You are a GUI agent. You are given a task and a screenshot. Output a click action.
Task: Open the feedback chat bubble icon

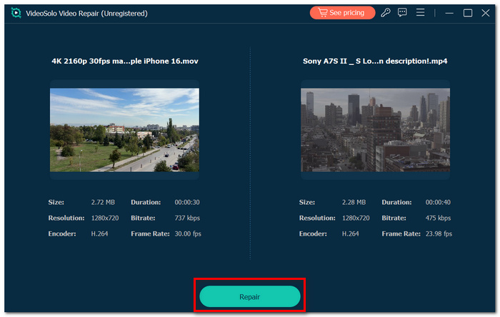[x=402, y=13]
